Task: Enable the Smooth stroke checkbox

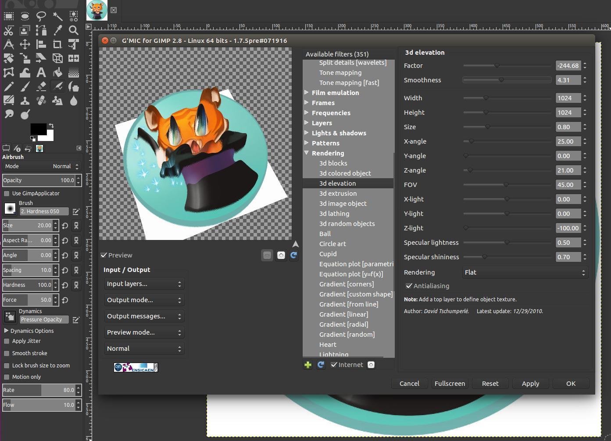Action: click(7, 353)
